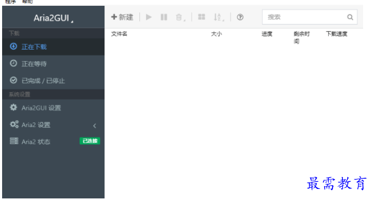Click the checkmark circle icon for 已完成
The height and width of the screenshot is (200, 371).
click(x=14, y=80)
